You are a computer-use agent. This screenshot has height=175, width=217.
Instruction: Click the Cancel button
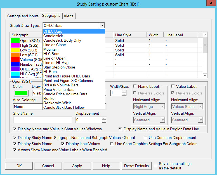point(48,166)
